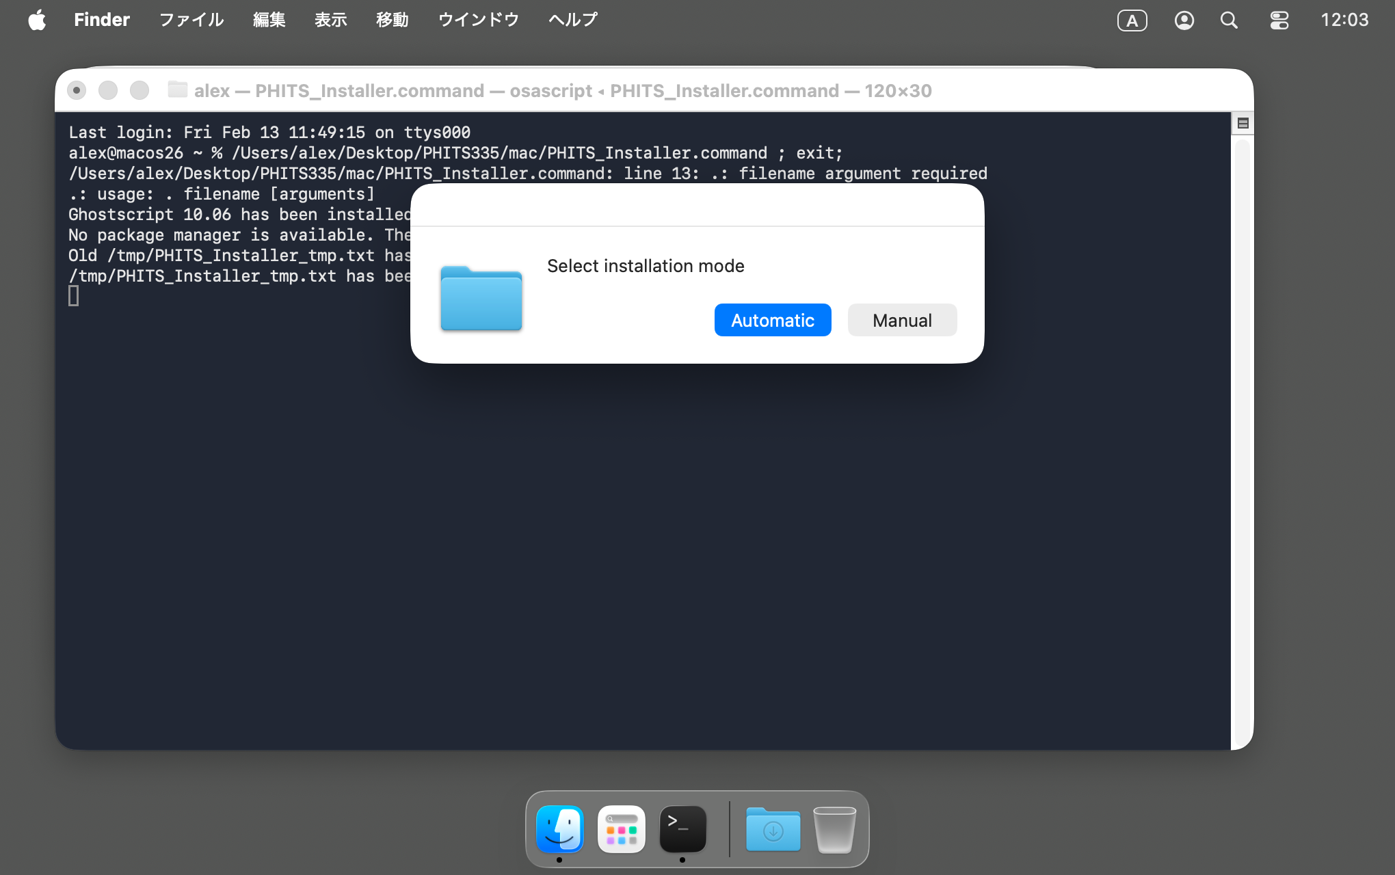This screenshot has width=1395, height=875.
Task: Open the Downloads folder in Dock
Action: (773, 829)
